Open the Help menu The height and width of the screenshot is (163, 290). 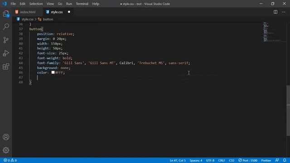(96, 4)
